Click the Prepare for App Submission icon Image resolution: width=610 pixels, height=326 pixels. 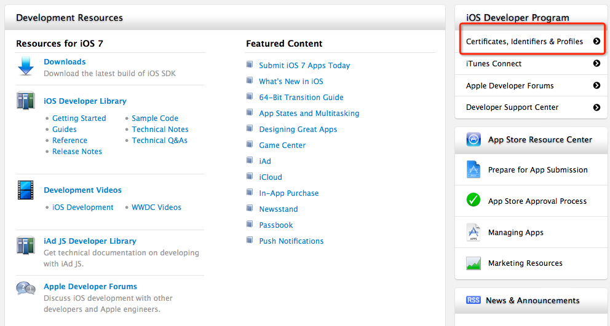[x=473, y=169]
